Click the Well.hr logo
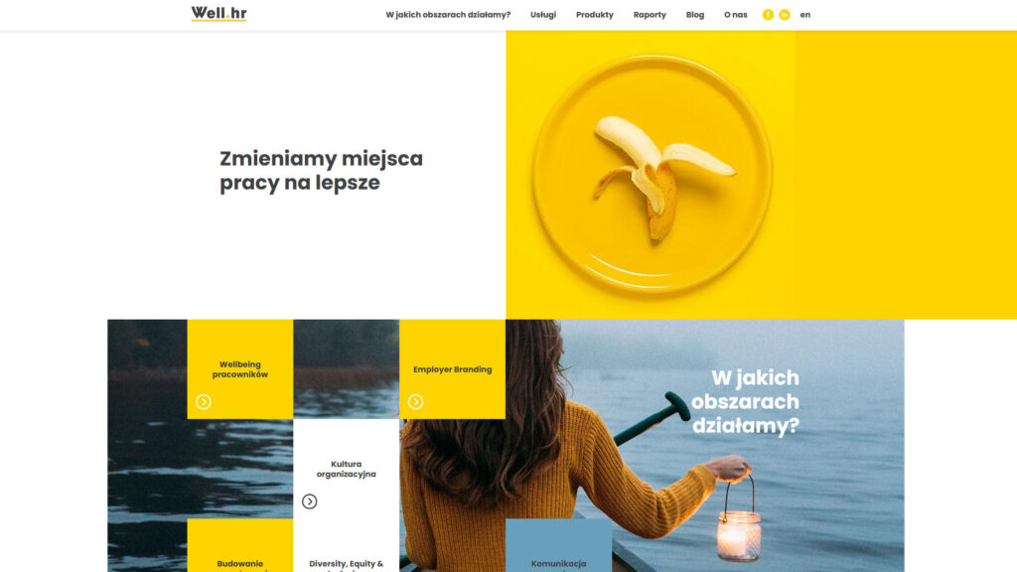Viewport: 1017px width, 572px height. tap(218, 14)
